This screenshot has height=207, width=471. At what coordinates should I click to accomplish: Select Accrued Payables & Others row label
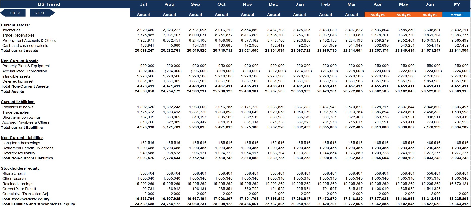(26, 122)
